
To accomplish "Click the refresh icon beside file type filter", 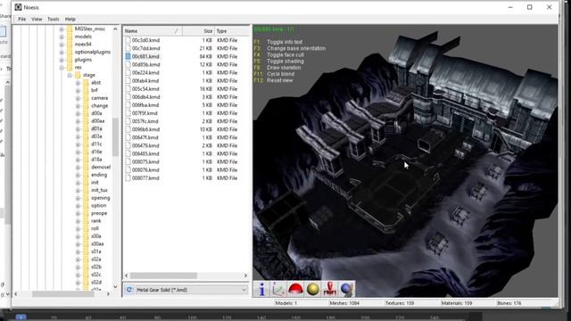I will point(128,290).
